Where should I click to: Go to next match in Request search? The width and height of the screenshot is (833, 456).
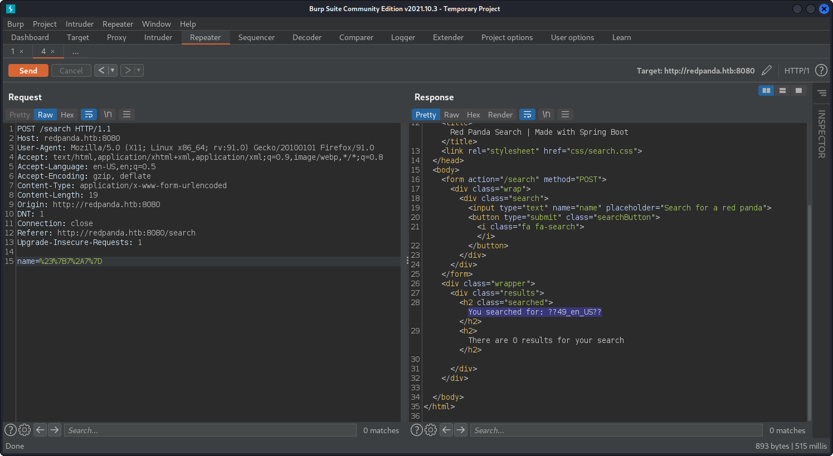(55, 430)
